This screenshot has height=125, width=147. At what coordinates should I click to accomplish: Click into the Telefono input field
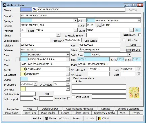[x=45, y=45]
